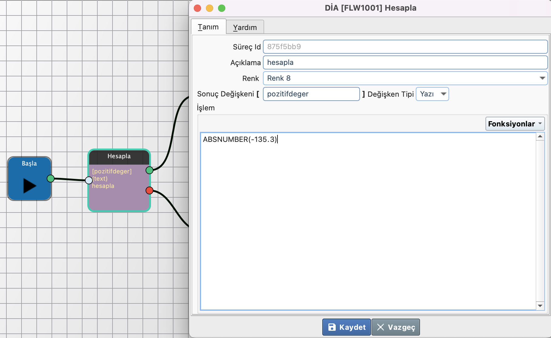Switch to the Yardım tab

click(245, 28)
